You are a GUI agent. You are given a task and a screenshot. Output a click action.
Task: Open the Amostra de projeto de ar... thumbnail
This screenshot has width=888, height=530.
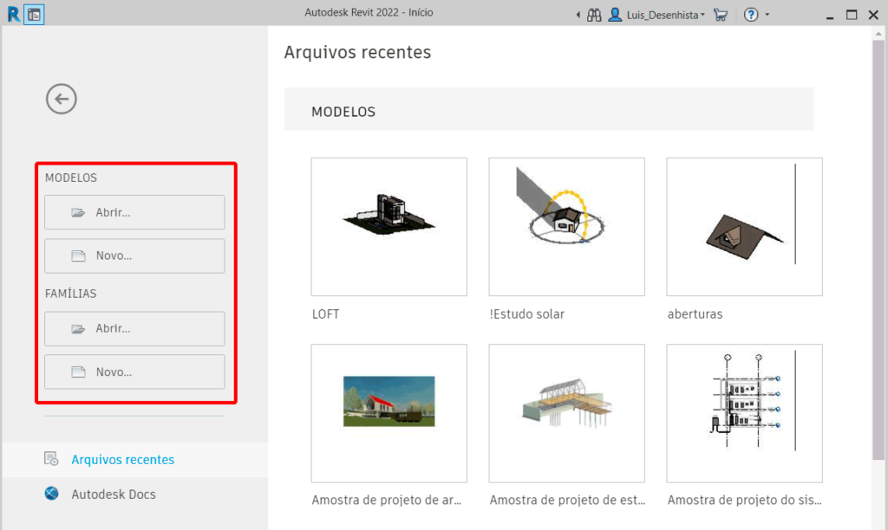pos(389,413)
